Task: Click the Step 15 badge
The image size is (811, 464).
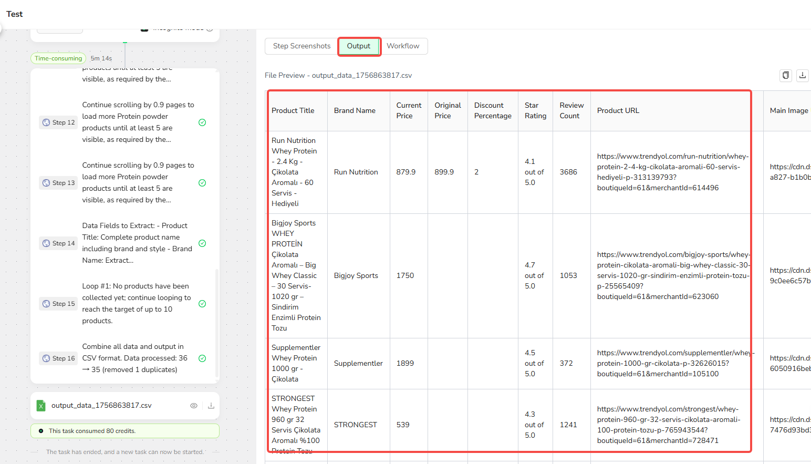Action: (x=58, y=304)
